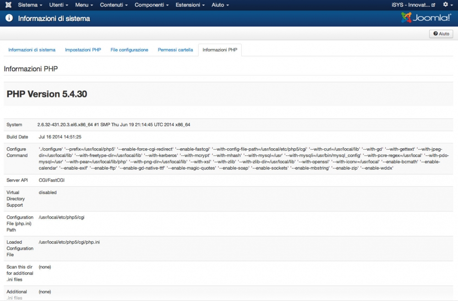Viewport: 458px width, 301px height.
Task: Open the Aiuto menu in the top bar
Action: click(x=220, y=5)
